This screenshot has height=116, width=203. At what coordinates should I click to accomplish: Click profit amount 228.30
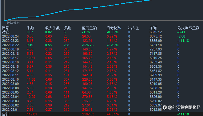point(87,79)
